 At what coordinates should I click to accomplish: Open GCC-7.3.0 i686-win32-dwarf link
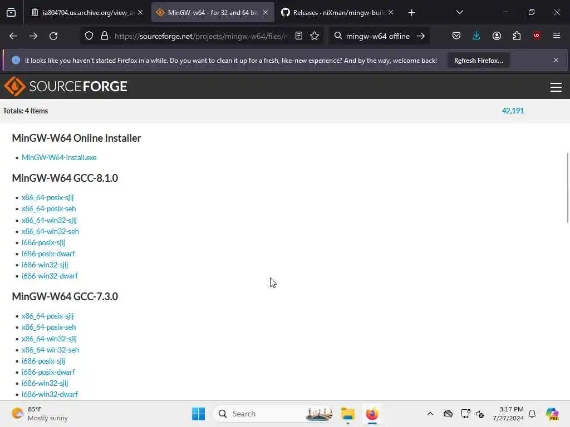tap(50, 394)
